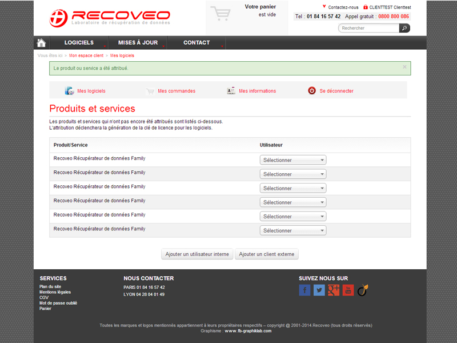Click the Mon espace client breadcrumb
Image resolution: width=457 pixels, height=343 pixels.
click(86, 55)
